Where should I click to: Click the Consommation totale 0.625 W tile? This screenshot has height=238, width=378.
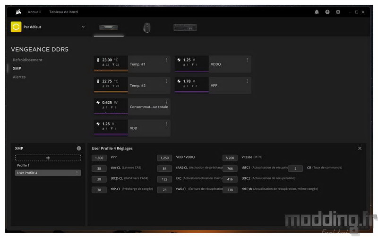(132, 106)
